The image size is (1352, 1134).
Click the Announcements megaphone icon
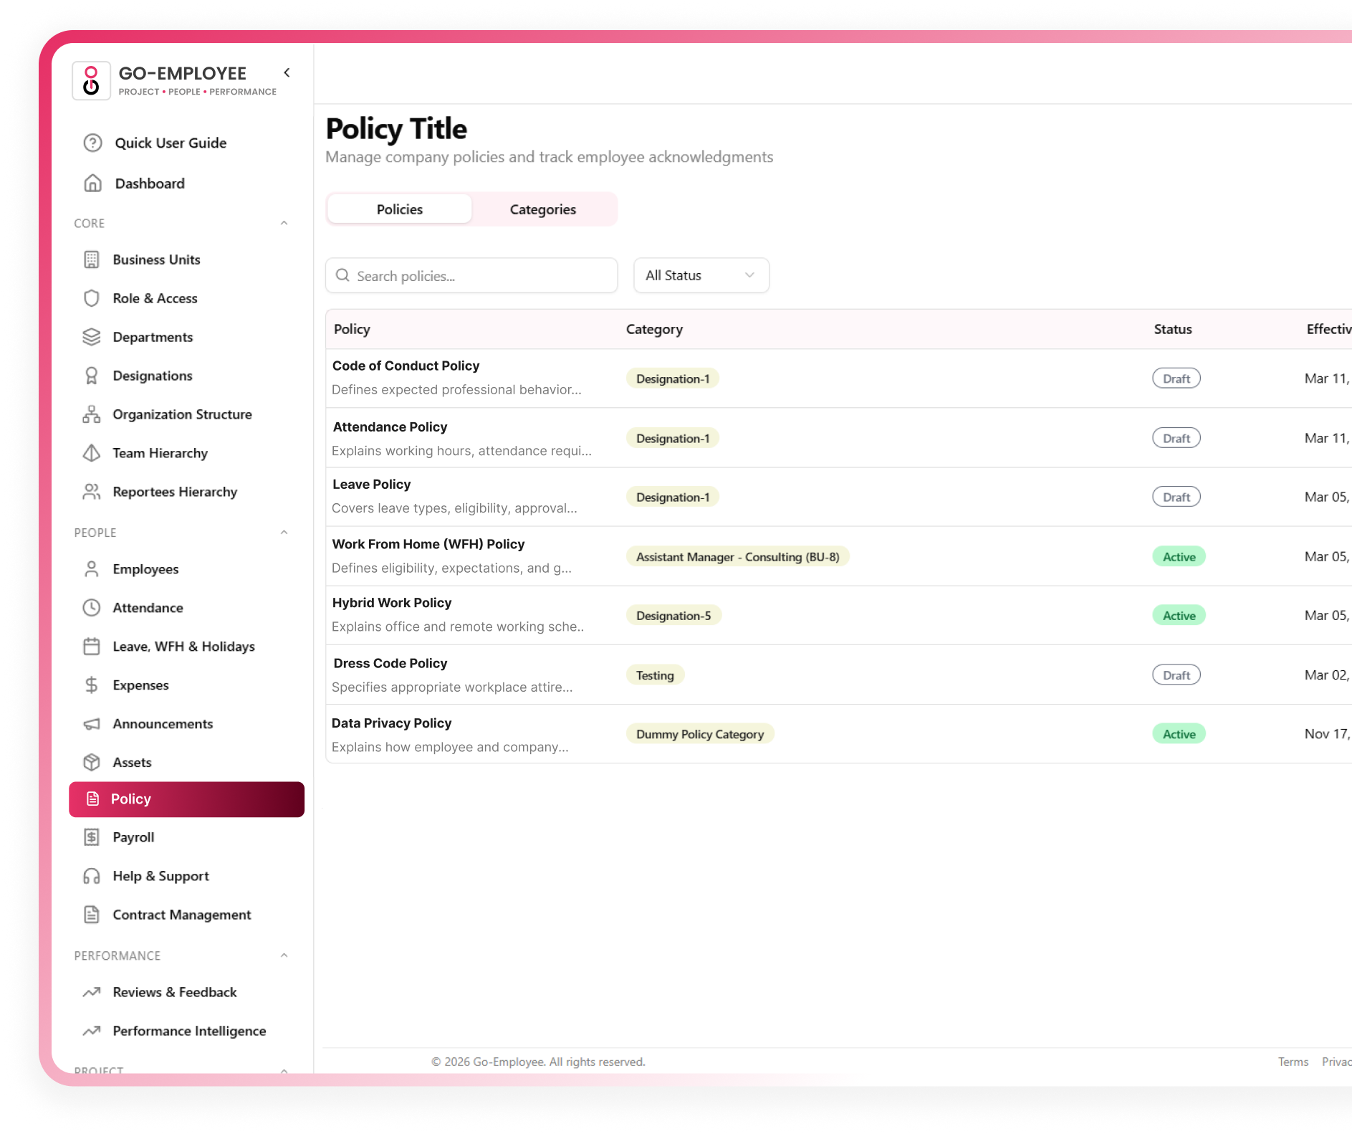pyautogui.click(x=92, y=724)
